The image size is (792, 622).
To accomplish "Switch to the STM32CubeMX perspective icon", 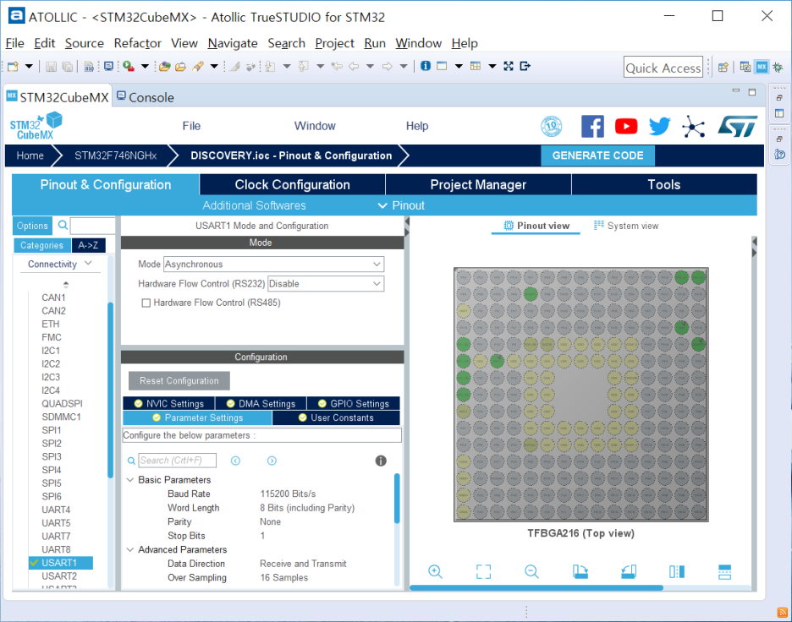I will coord(762,67).
